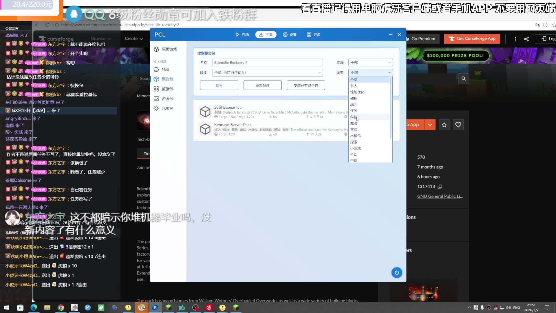Open 数据包 datapack section
Screen dimensions: 556x313
(167, 89)
